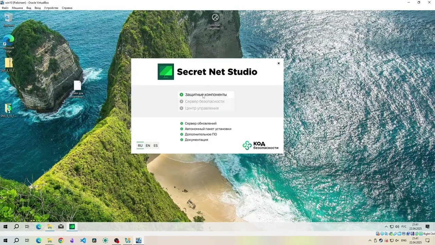Click the Код безопасности company logo
The image size is (435, 245).
(260, 145)
